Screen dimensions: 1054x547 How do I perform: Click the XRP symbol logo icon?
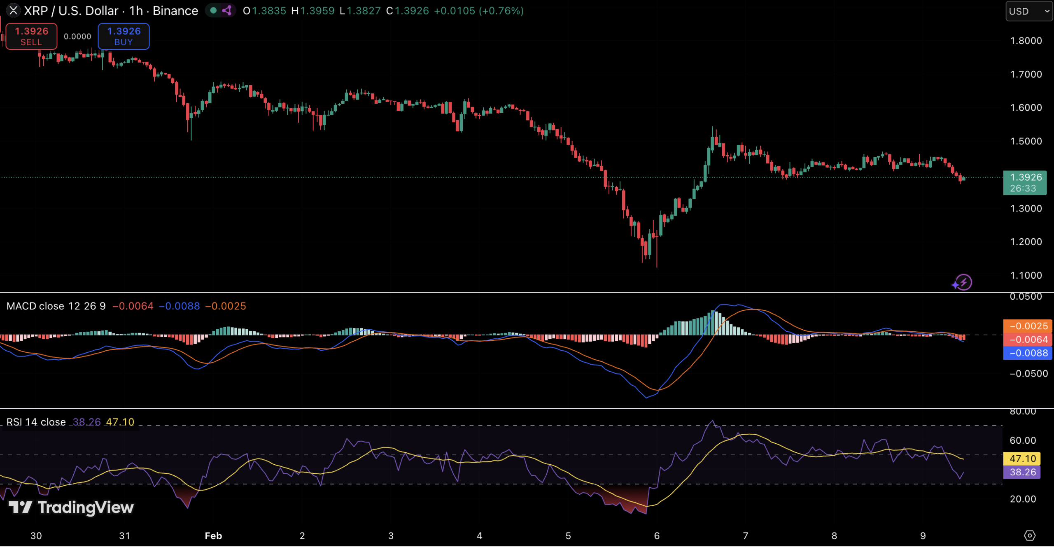tap(13, 11)
